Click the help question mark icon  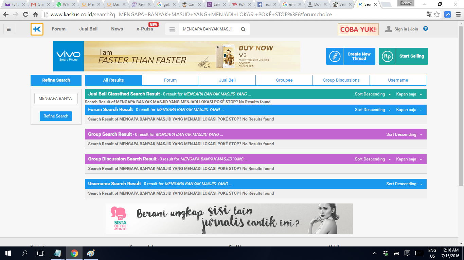coord(426,29)
